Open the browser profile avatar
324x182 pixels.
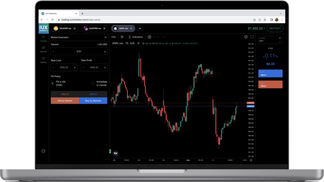pos(277,20)
